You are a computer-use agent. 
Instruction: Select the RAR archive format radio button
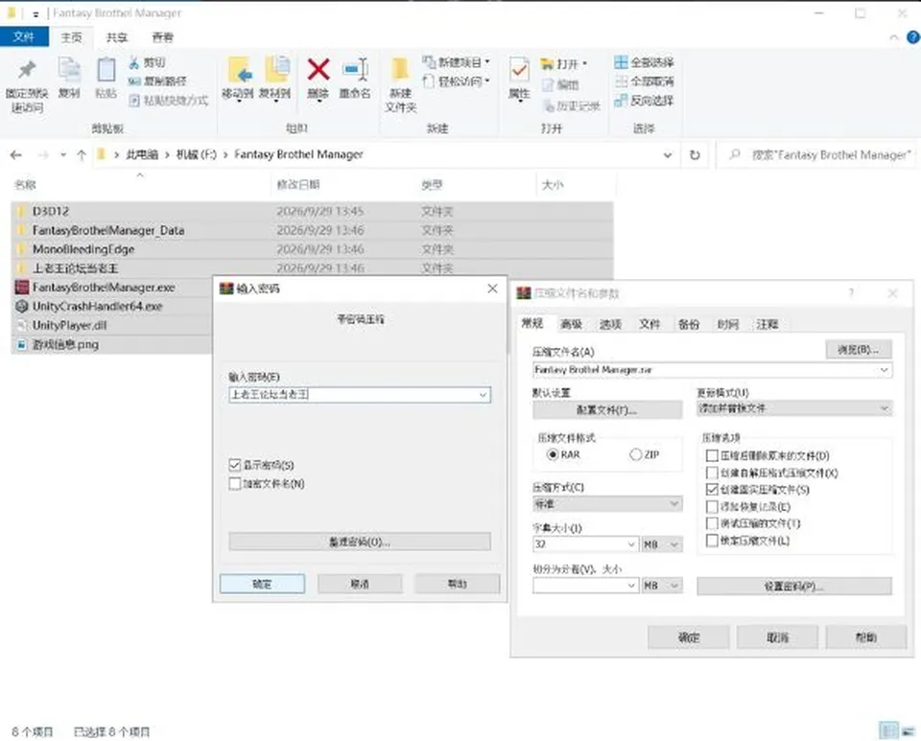pos(553,454)
